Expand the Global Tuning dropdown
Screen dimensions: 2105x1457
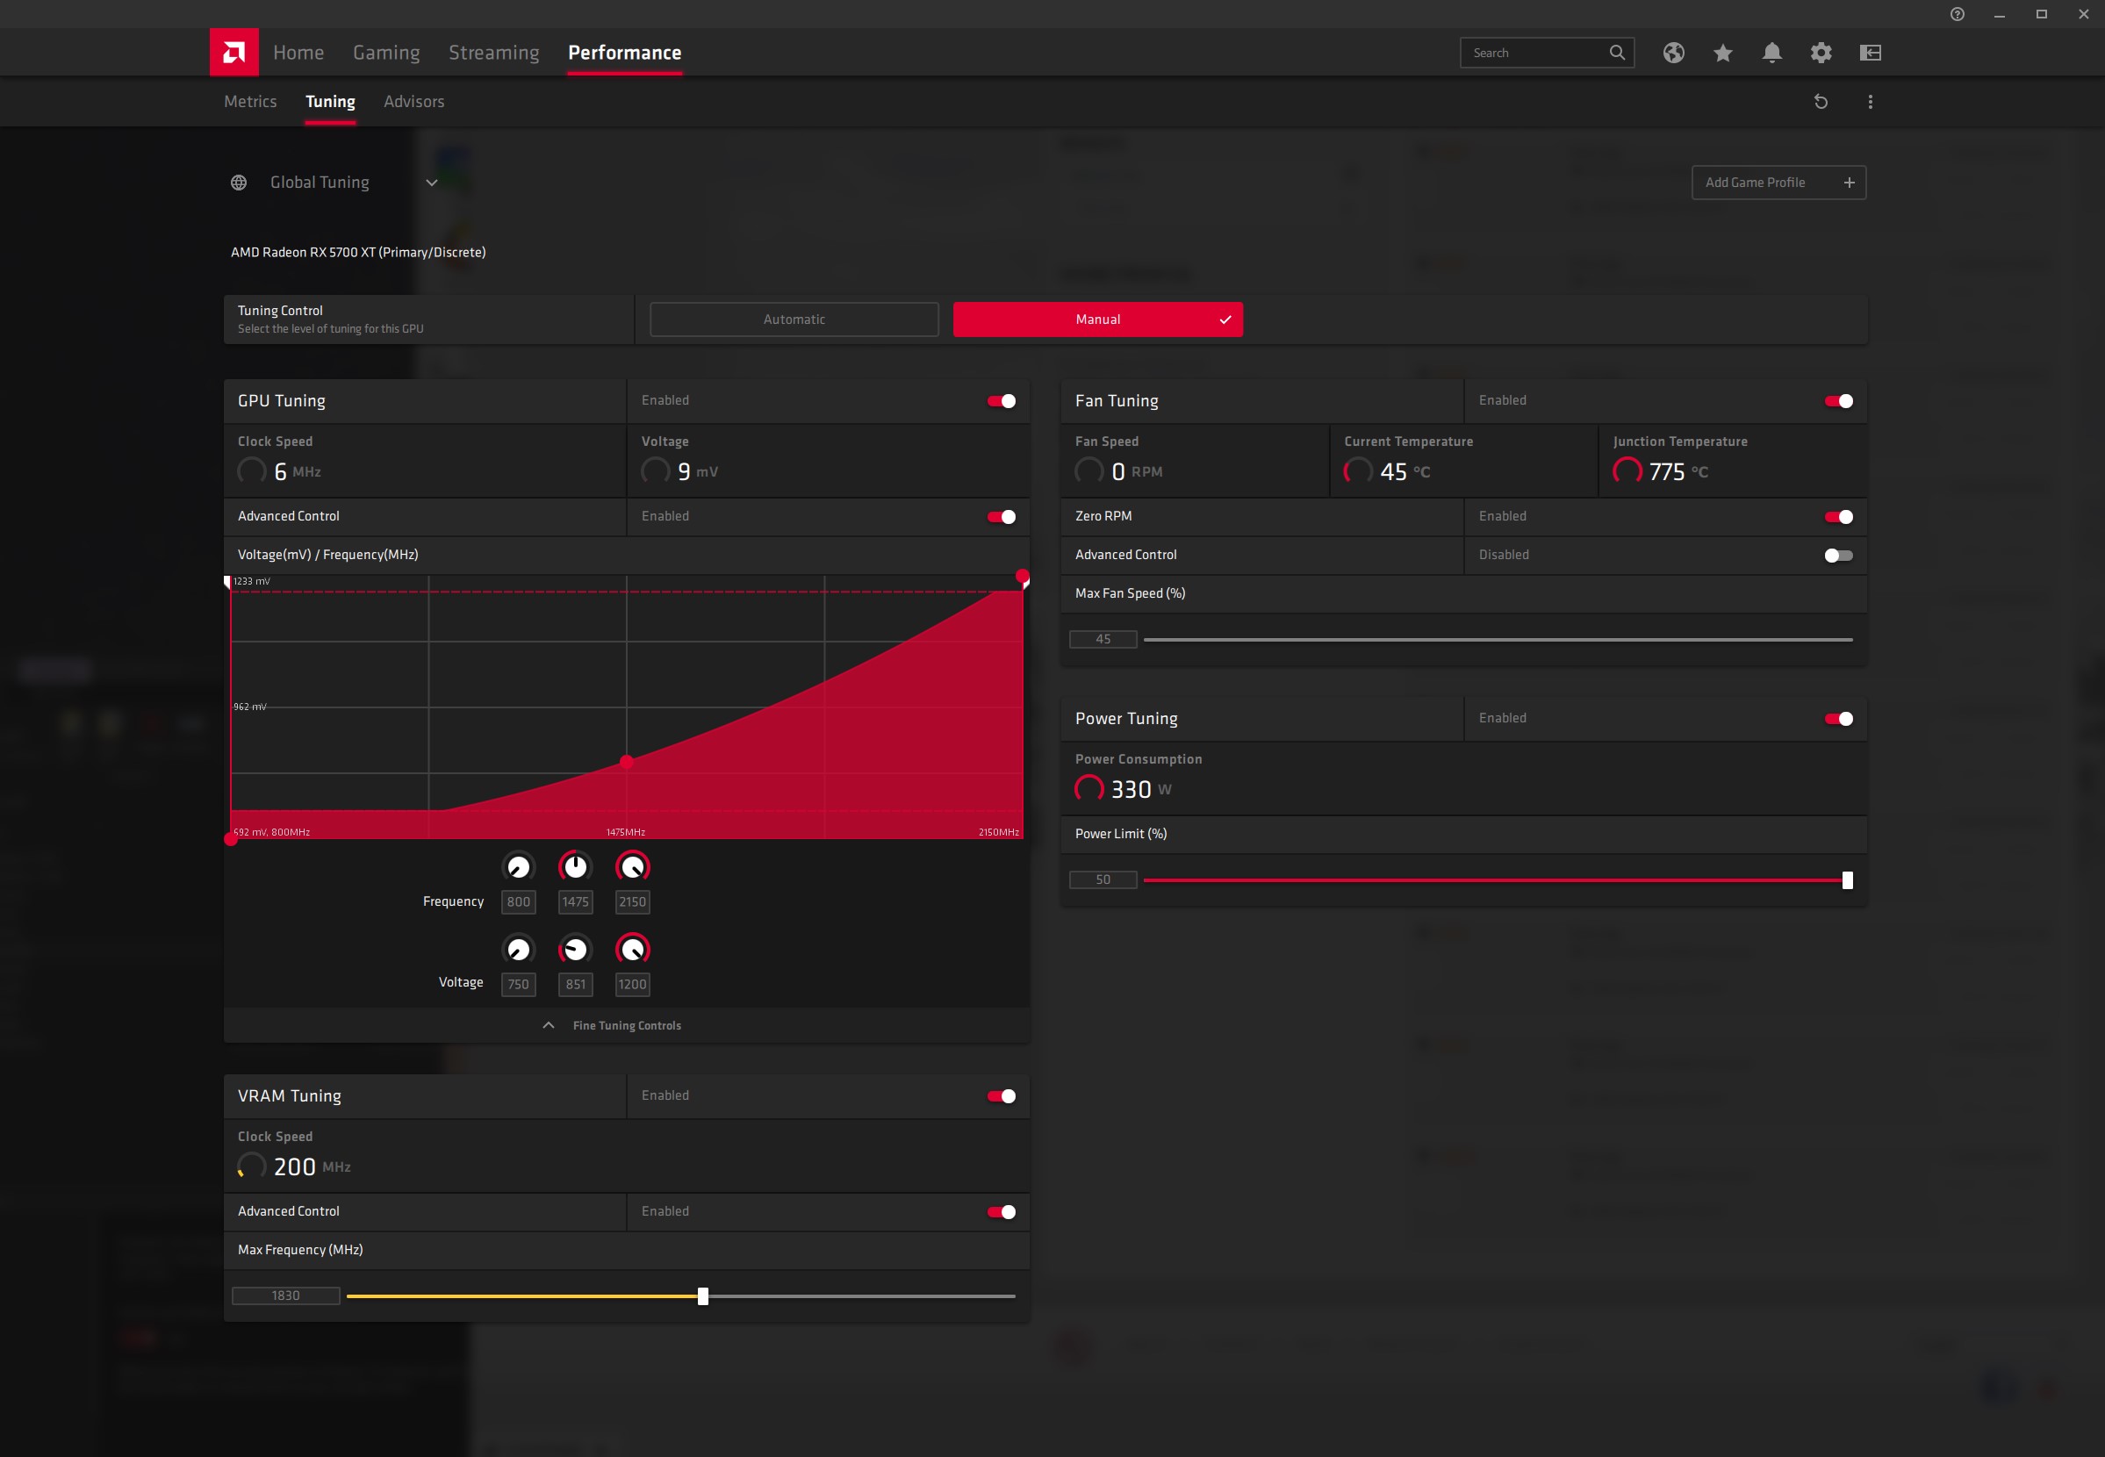[432, 183]
